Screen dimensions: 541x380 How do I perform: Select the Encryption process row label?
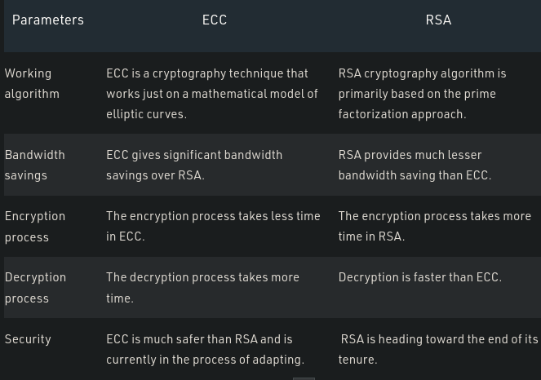click(x=35, y=226)
